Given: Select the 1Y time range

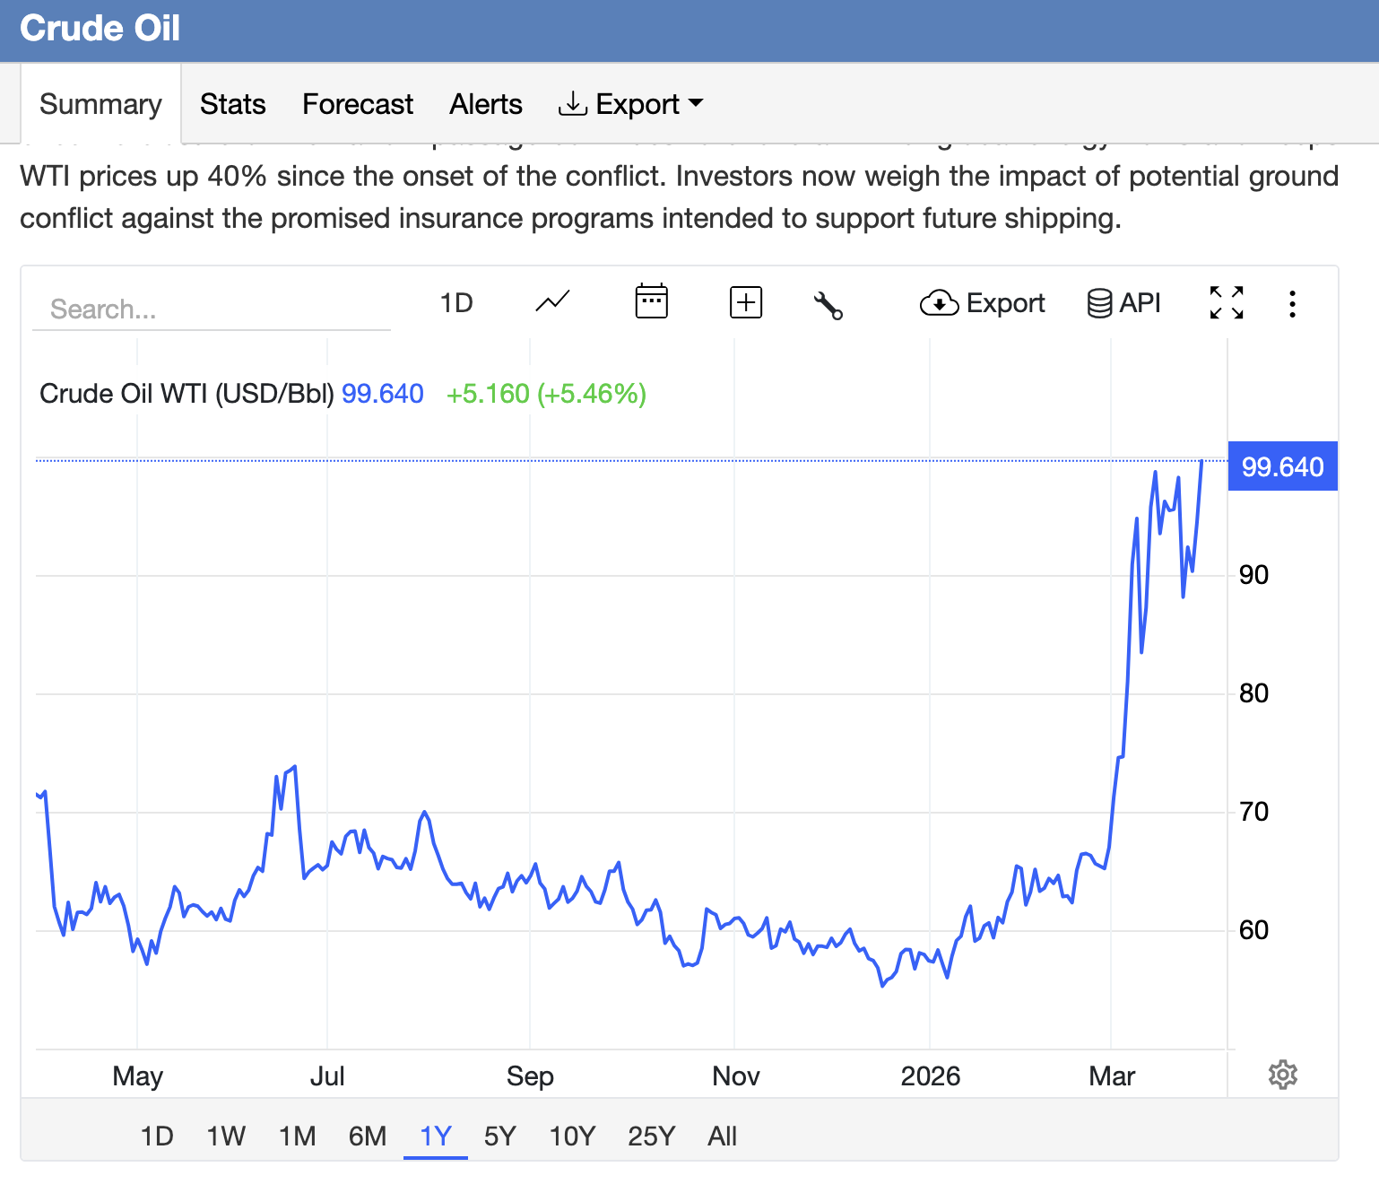Looking at the screenshot, I should point(436,1136).
